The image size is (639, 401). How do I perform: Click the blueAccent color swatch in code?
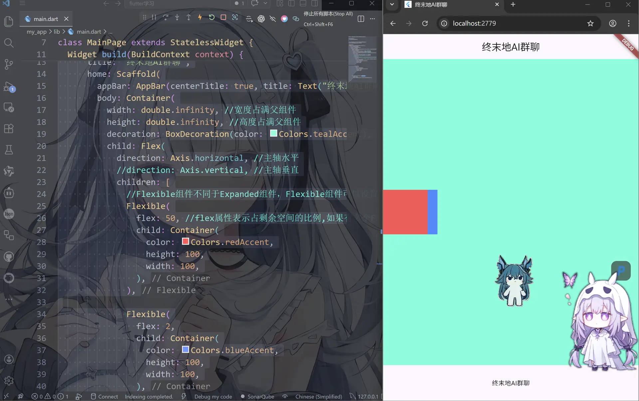pyautogui.click(x=186, y=349)
